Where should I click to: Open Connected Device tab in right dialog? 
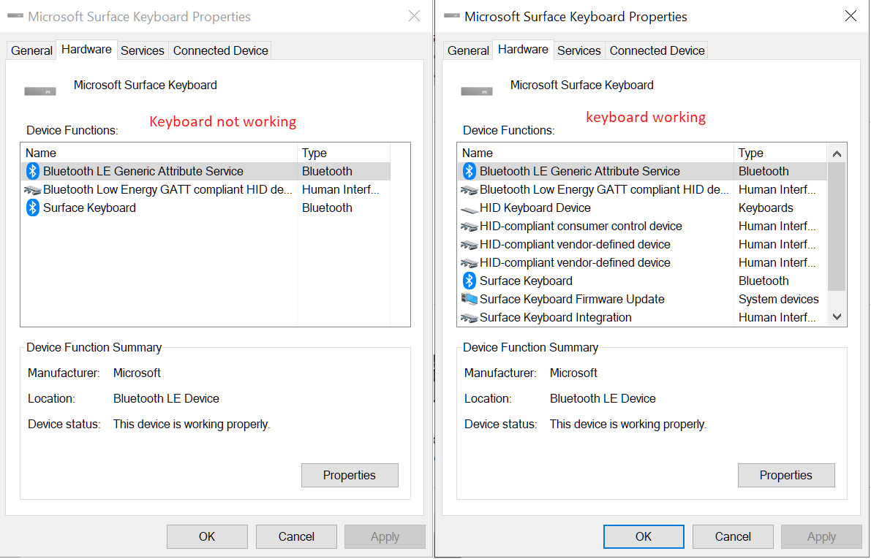tap(657, 50)
